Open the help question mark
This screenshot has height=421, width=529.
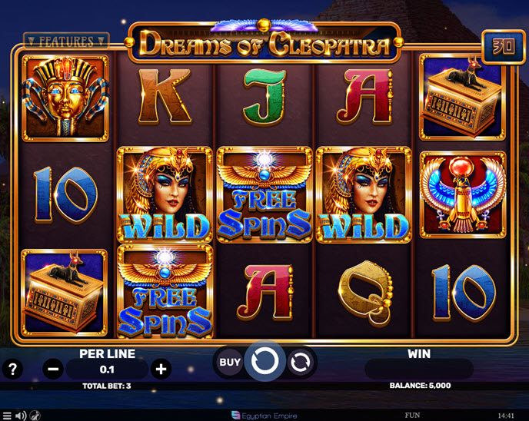click(12, 369)
